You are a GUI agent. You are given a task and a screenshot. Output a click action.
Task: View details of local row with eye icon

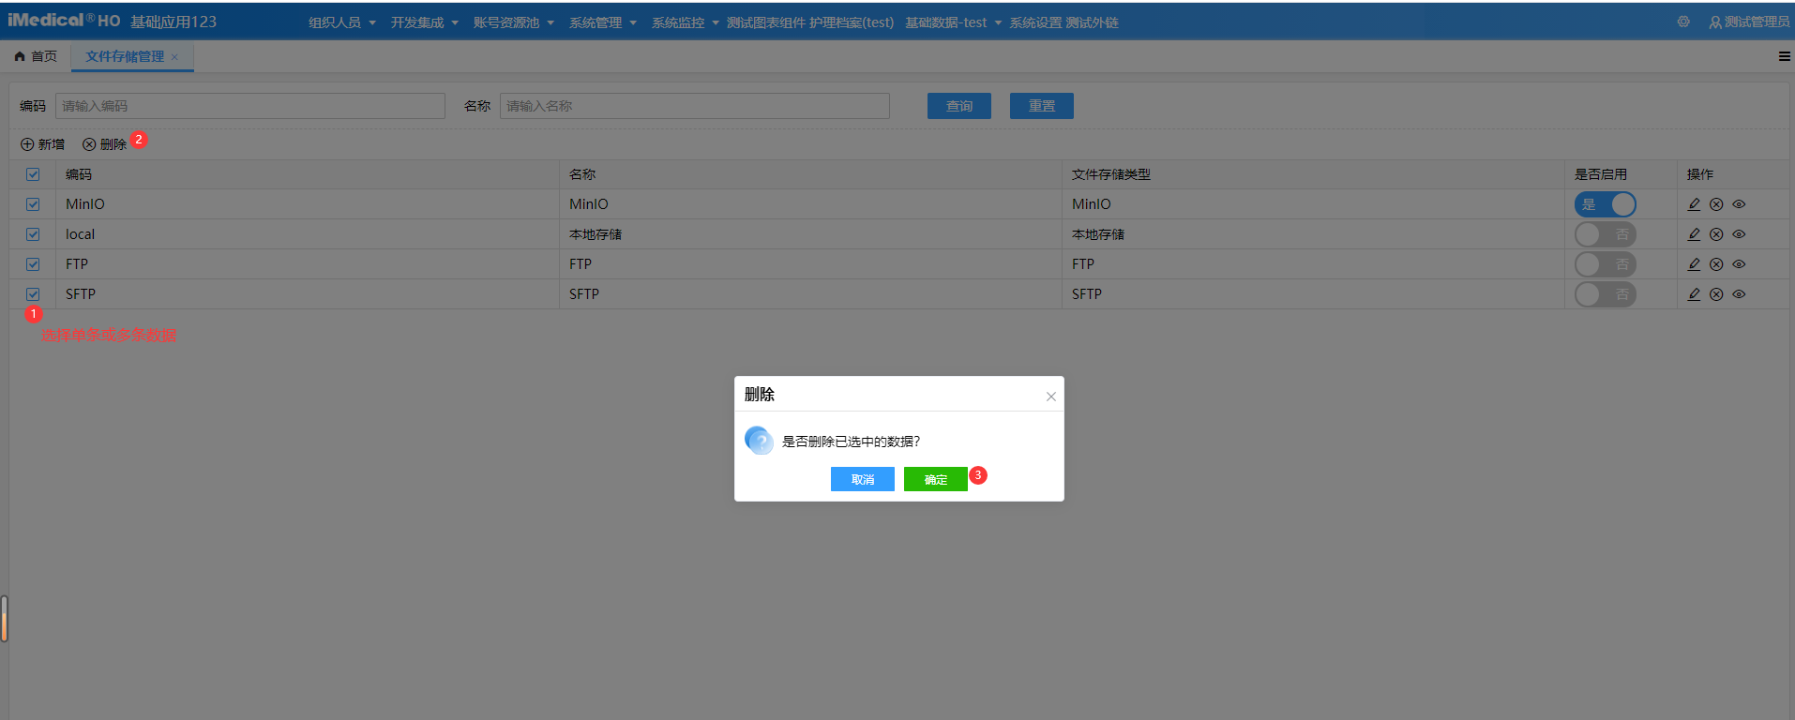coord(1739,234)
